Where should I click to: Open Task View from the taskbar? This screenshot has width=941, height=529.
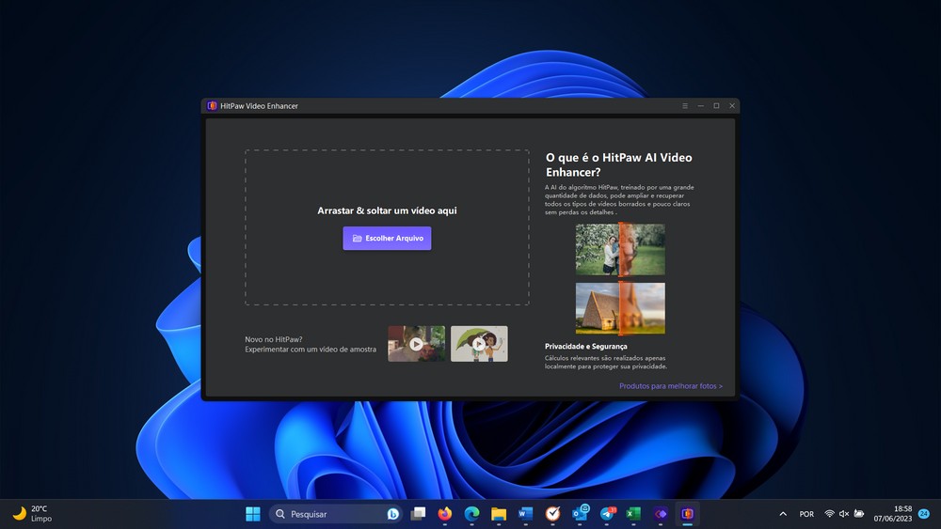(419, 514)
